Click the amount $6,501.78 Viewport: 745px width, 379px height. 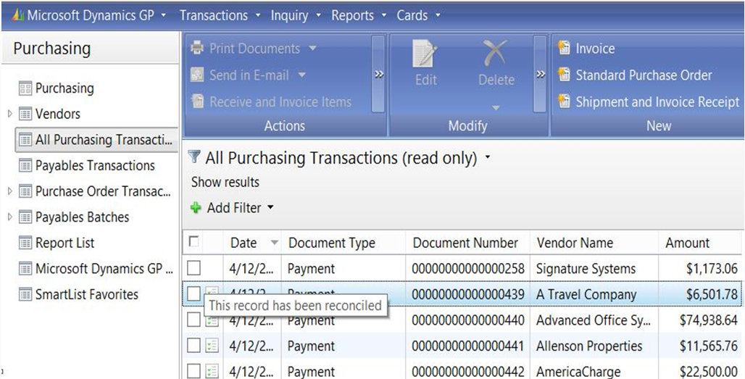pyautogui.click(x=712, y=294)
